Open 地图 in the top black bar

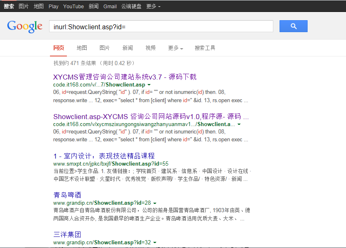pyautogui.click(x=39, y=7)
